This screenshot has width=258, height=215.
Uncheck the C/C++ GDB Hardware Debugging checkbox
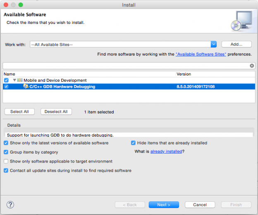6,87
